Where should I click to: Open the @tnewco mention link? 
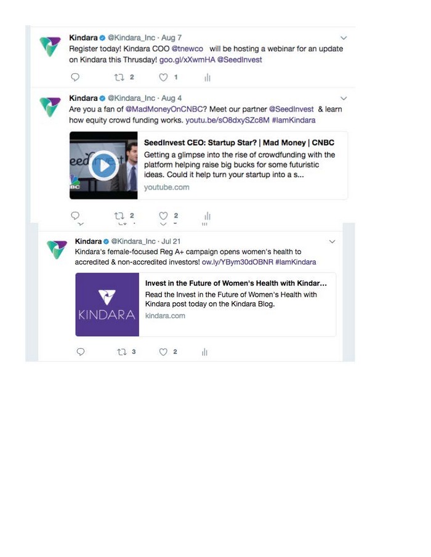click(187, 49)
